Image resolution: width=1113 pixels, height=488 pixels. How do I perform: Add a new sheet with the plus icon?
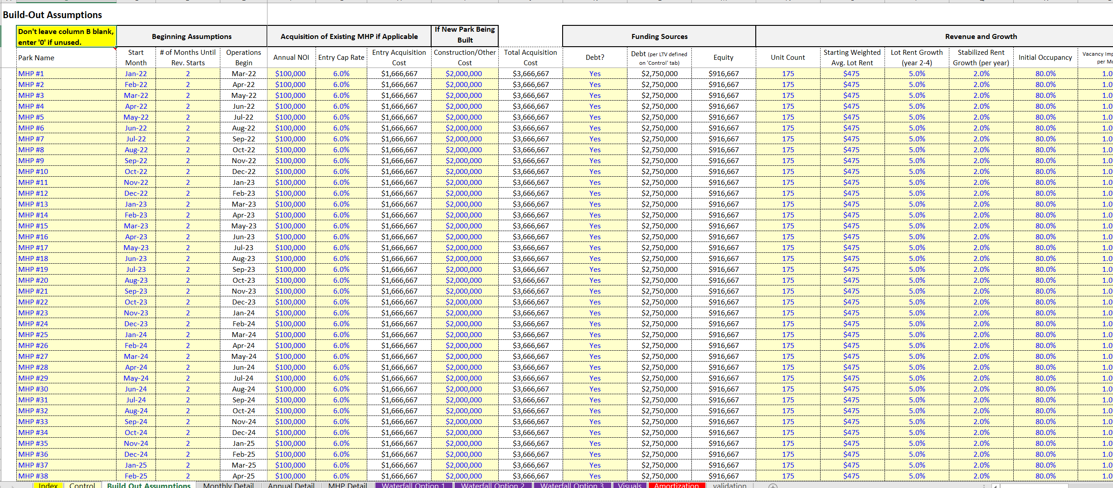tap(773, 486)
